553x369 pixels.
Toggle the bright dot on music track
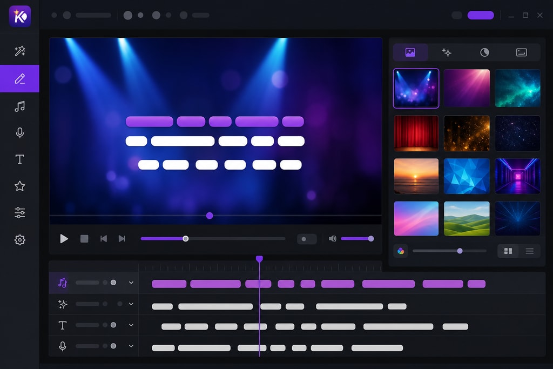click(x=113, y=283)
